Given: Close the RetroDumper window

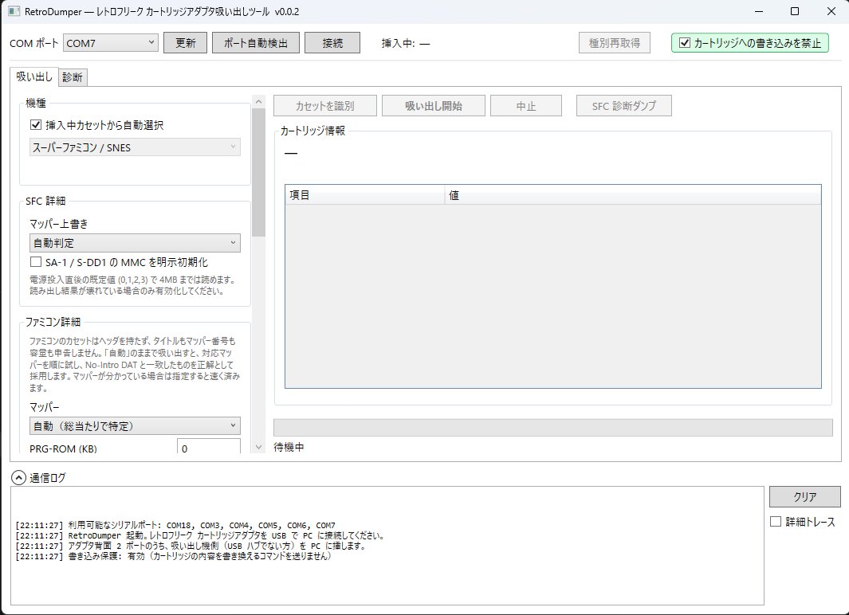Looking at the screenshot, I should [x=831, y=11].
